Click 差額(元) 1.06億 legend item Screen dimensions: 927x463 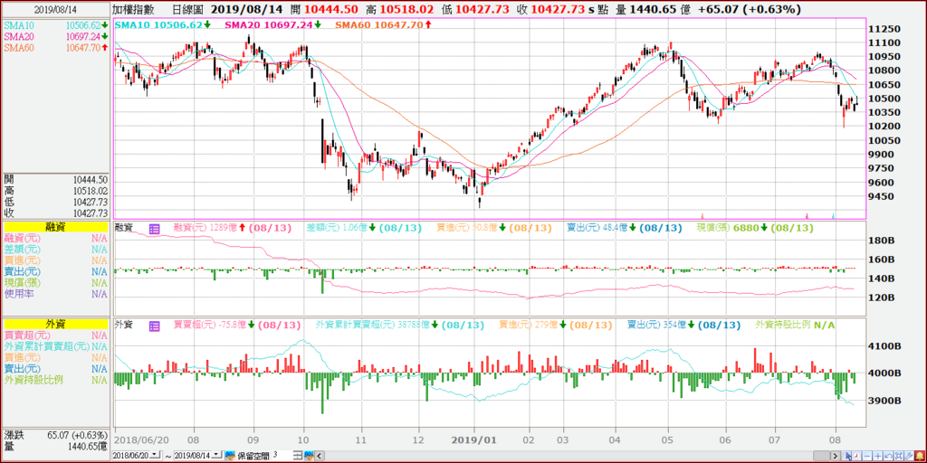[x=365, y=228]
